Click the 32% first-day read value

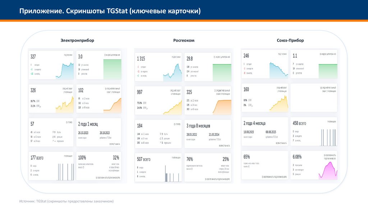[116, 158]
